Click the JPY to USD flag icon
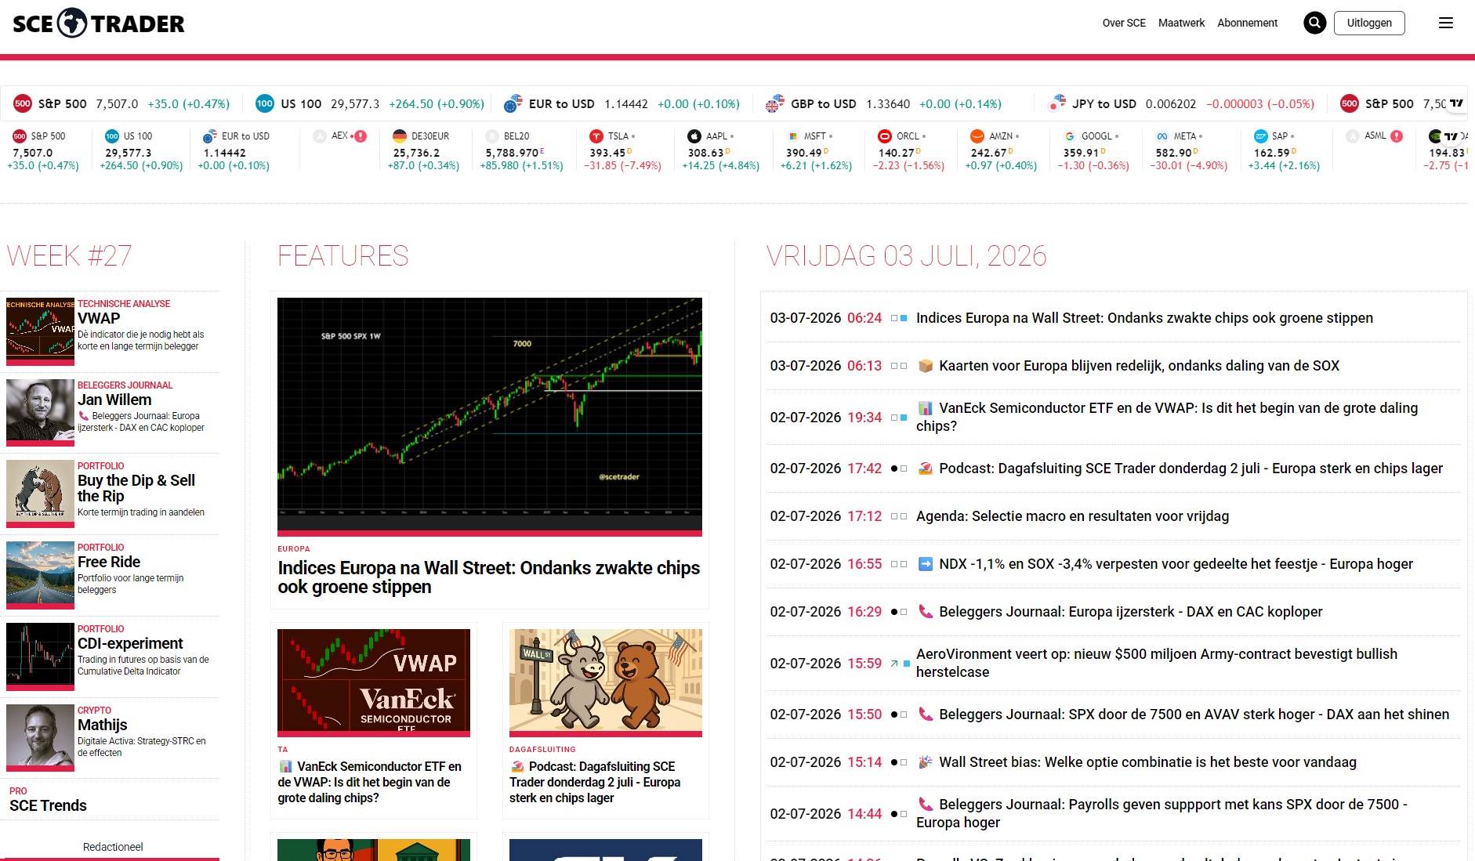 [x=1057, y=103]
